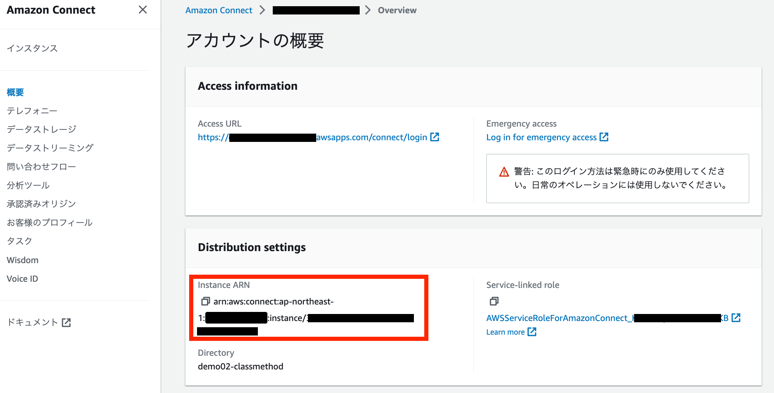Copy the Service-linked role name
Image resolution: width=774 pixels, height=393 pixels.
click(493, 301)
